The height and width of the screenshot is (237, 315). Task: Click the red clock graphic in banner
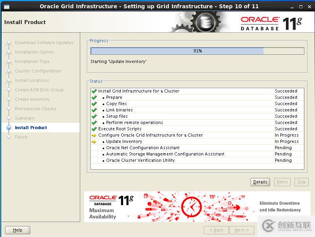(192, 207)
